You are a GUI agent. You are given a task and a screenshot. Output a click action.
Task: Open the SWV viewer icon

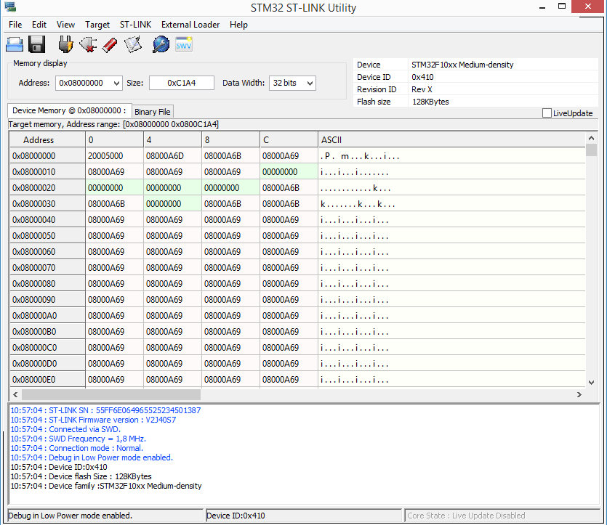point(184,44)
